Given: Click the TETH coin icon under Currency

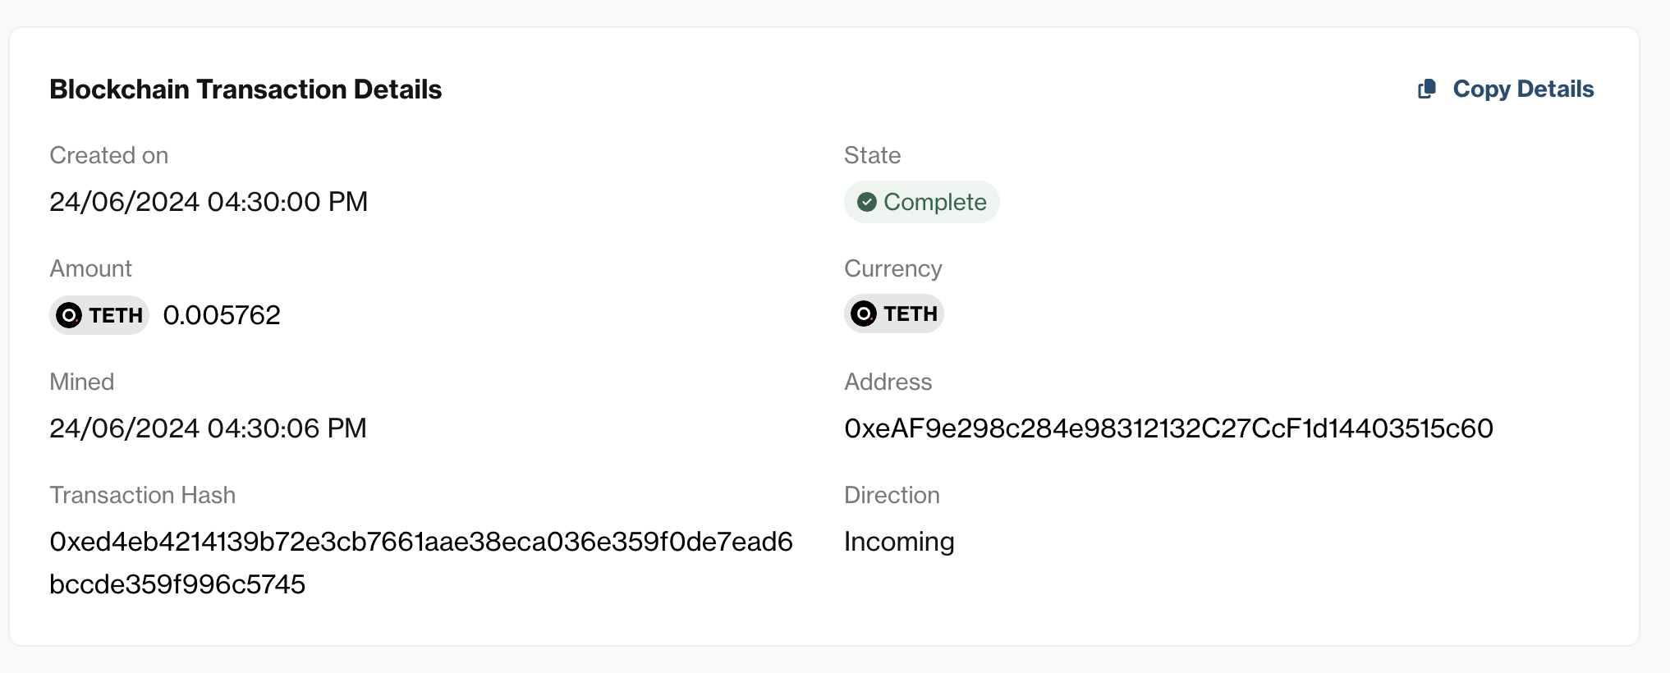Looking at the screenshot, I should pyautogui.click(x=864, y=314).
